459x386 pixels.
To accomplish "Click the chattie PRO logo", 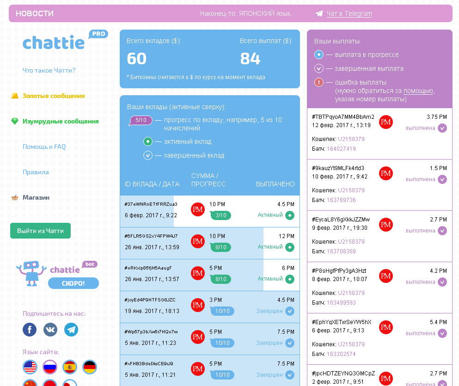I will [x=65, y=40].
